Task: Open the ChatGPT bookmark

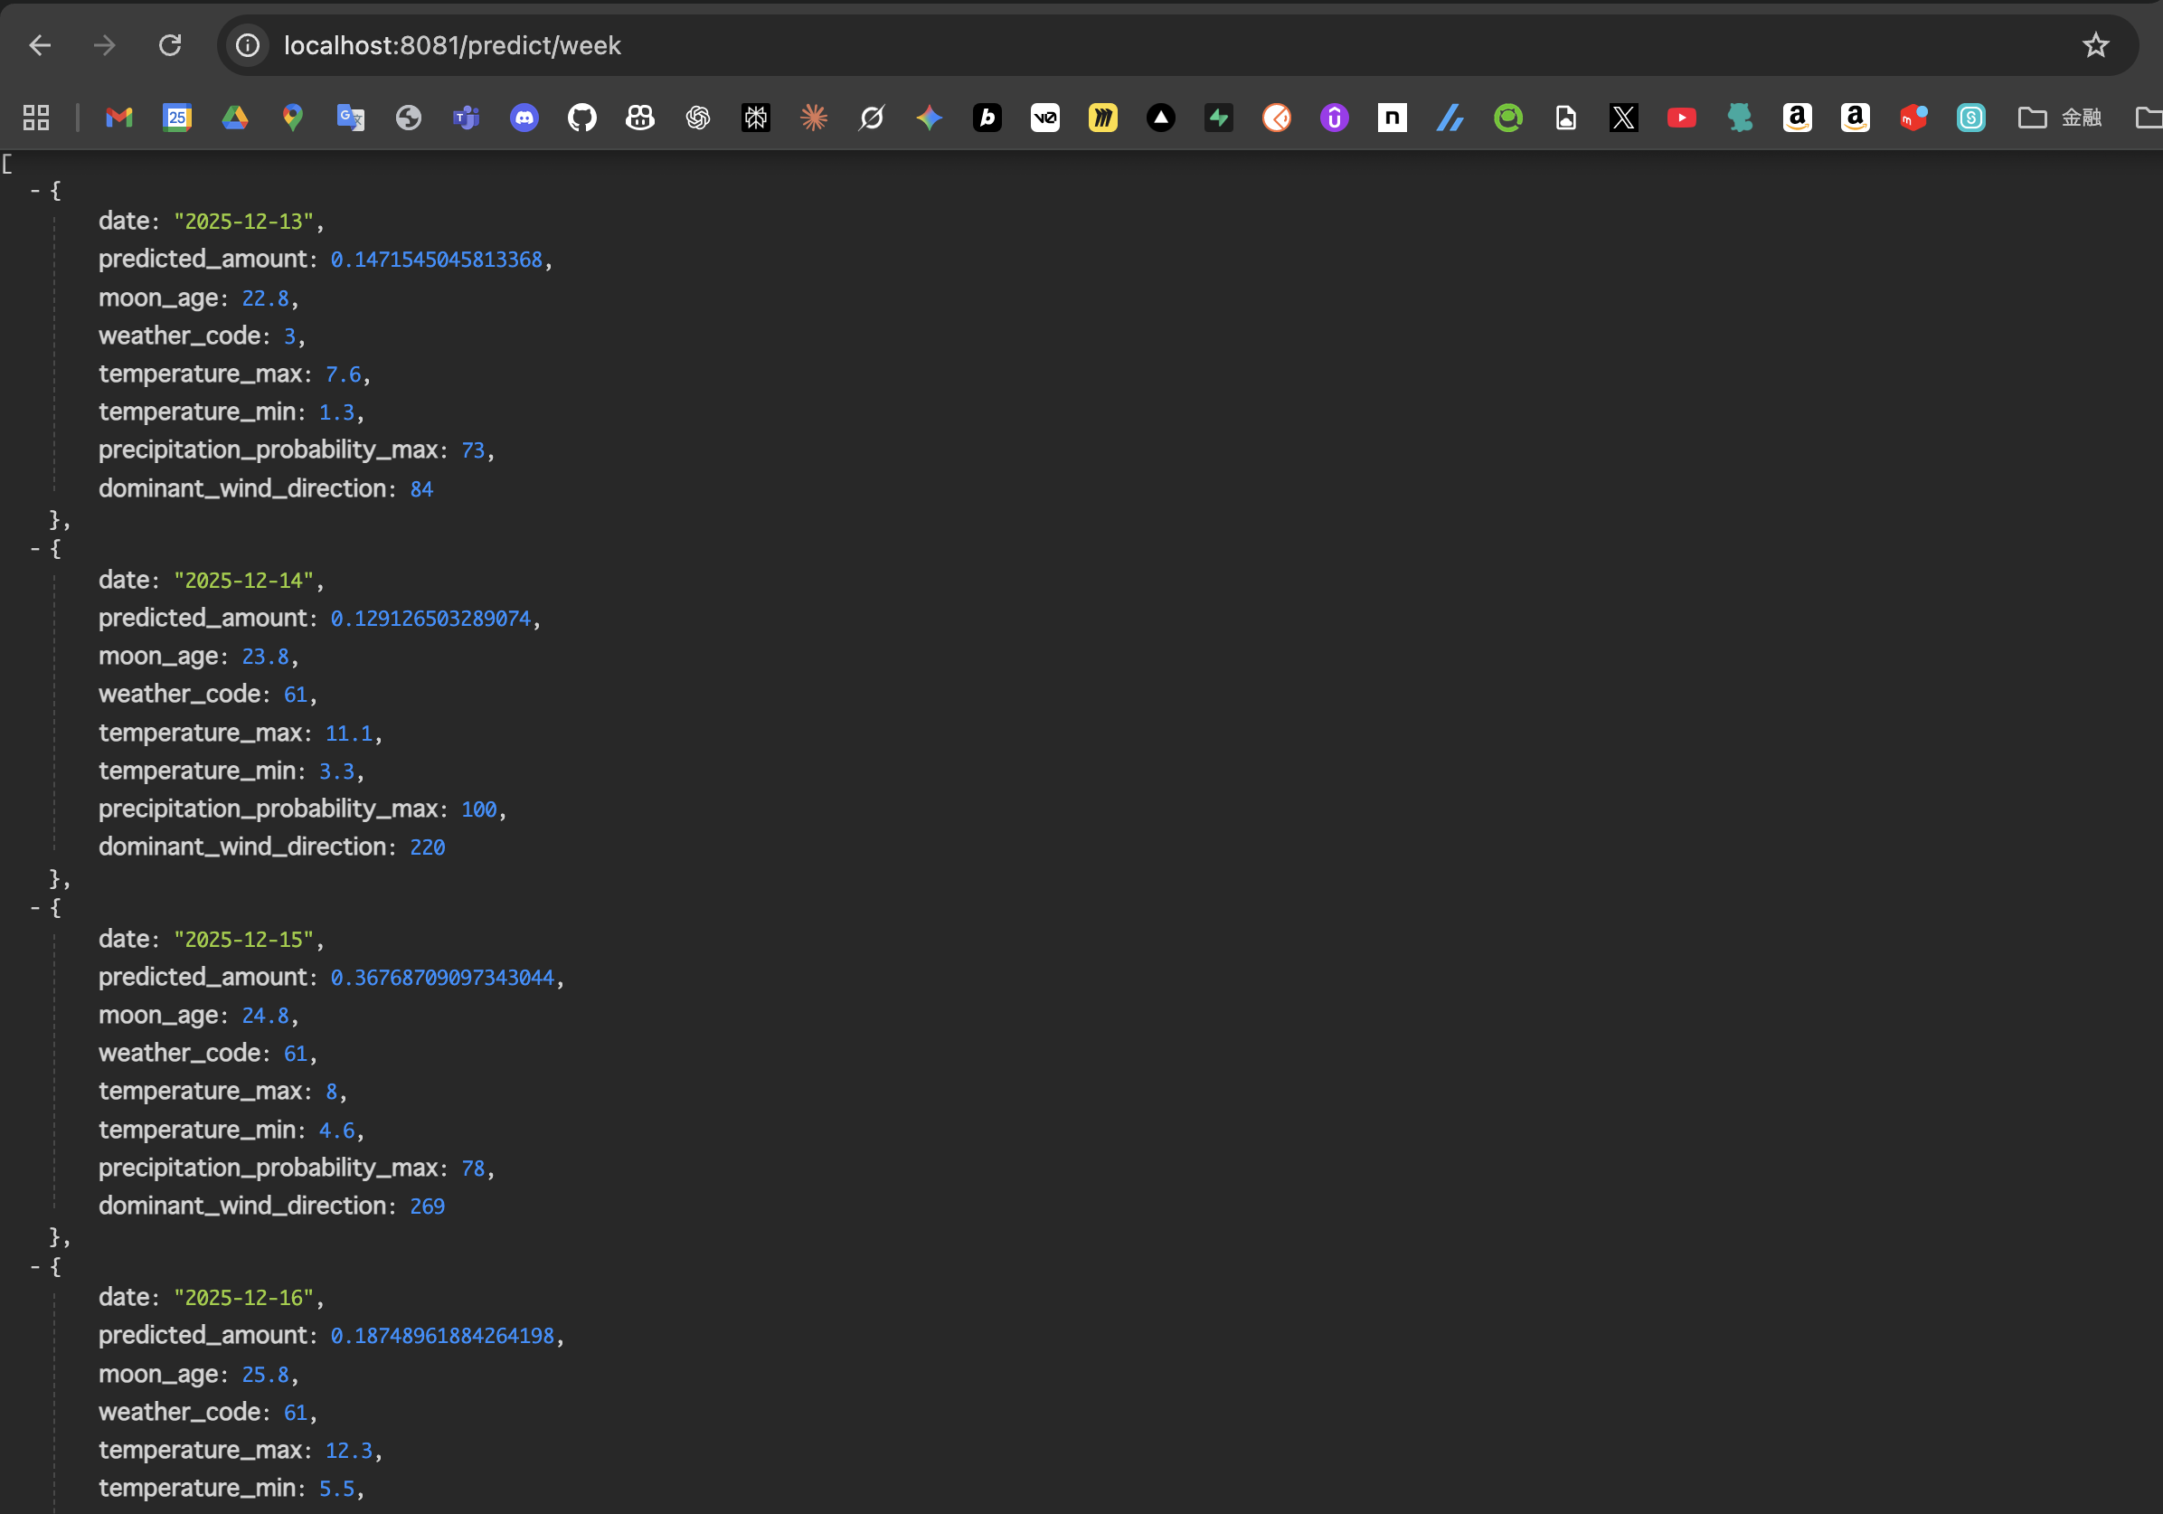Action: 698,118
